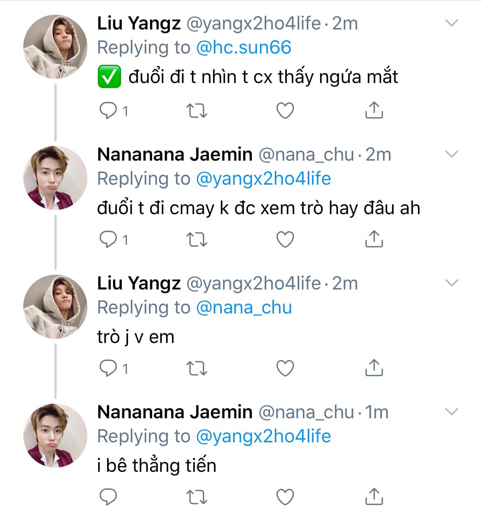Open Liu Yangz's profile from the first tweet's name
482x518 pixels.
(139, 23)
